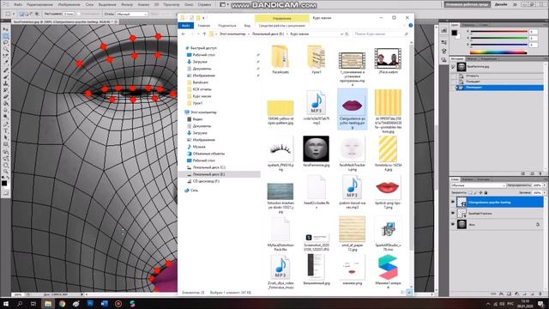The height and width of the screenshot is (309, 549).
Task: Select the Eraser tool
Action: 6,97
